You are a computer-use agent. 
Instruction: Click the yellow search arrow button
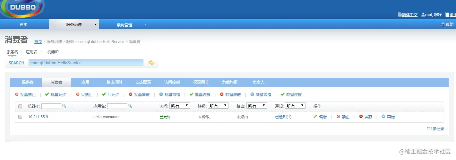click(151, 63)
